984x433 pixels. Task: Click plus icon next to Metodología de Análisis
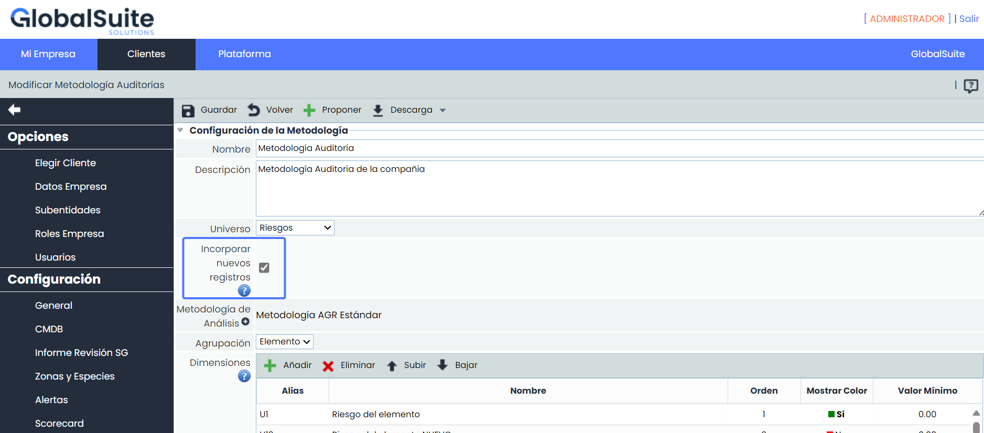[x=245, y=322]
